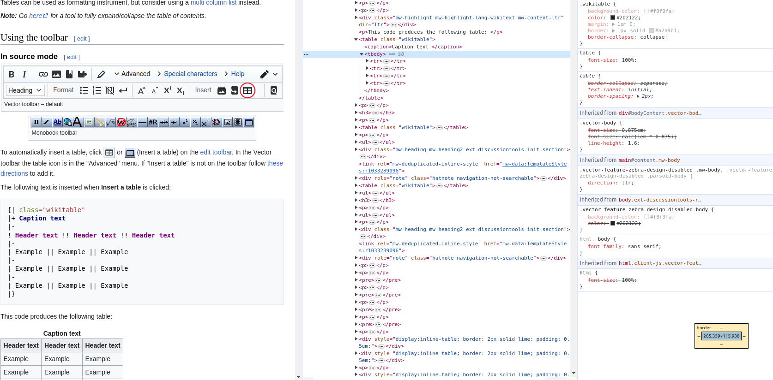Click the inherited-from main#content.mw-body link

[x=649, y=160]
